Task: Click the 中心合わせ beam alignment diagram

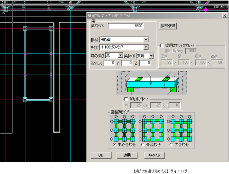Action: click(124, 128)
